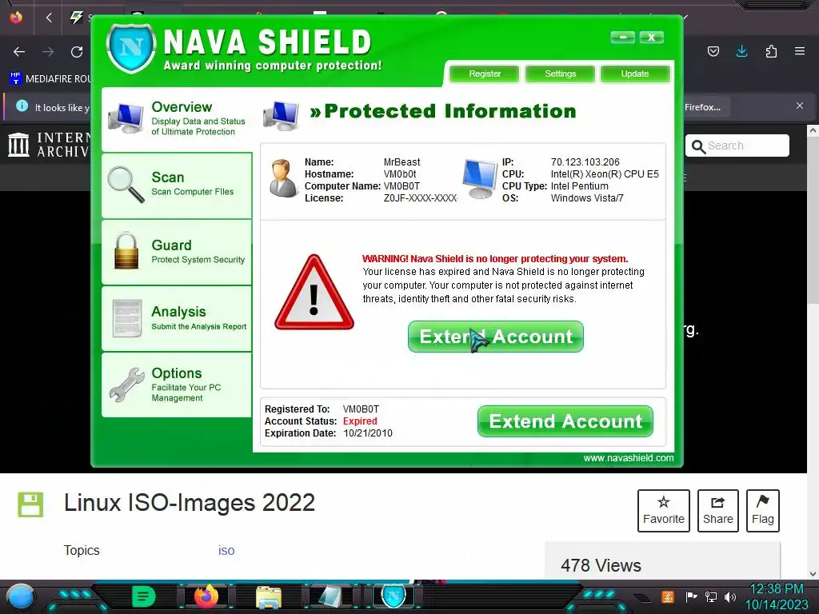Click the magnifying glass Scan icon
This screenshot has width=819, height=614.
coord(126,185)
